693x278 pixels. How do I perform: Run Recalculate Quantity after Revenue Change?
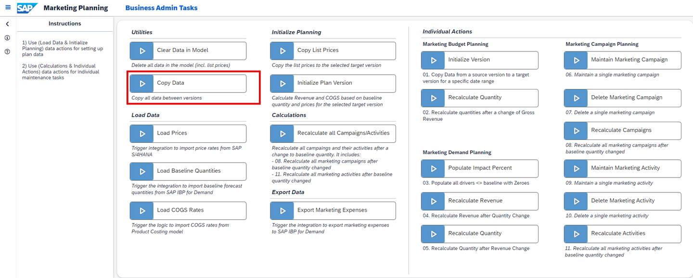click(480, 234)
